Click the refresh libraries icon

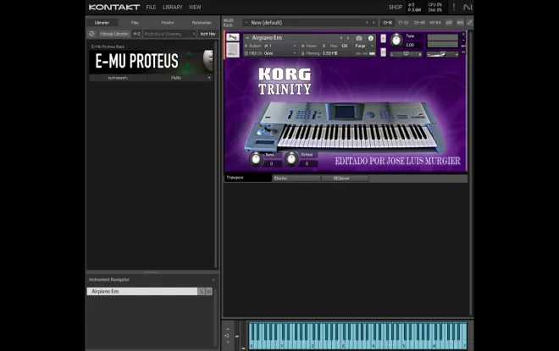92,34
